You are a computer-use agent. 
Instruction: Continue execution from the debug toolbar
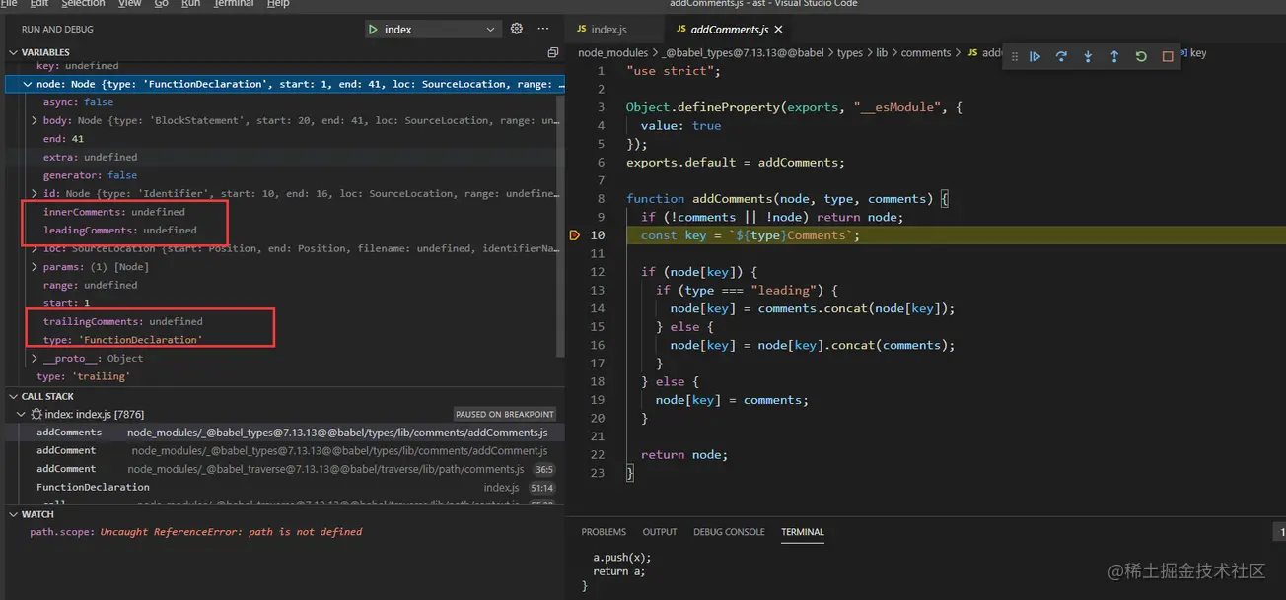1036,57
